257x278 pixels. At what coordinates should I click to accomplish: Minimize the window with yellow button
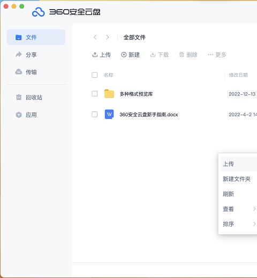(x=14, y=6)
